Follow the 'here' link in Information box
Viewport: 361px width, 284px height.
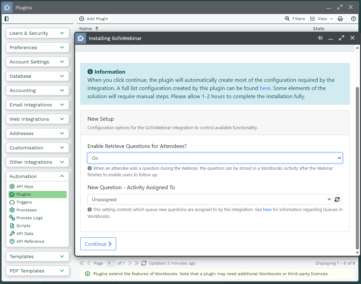[x=265, y=88]
